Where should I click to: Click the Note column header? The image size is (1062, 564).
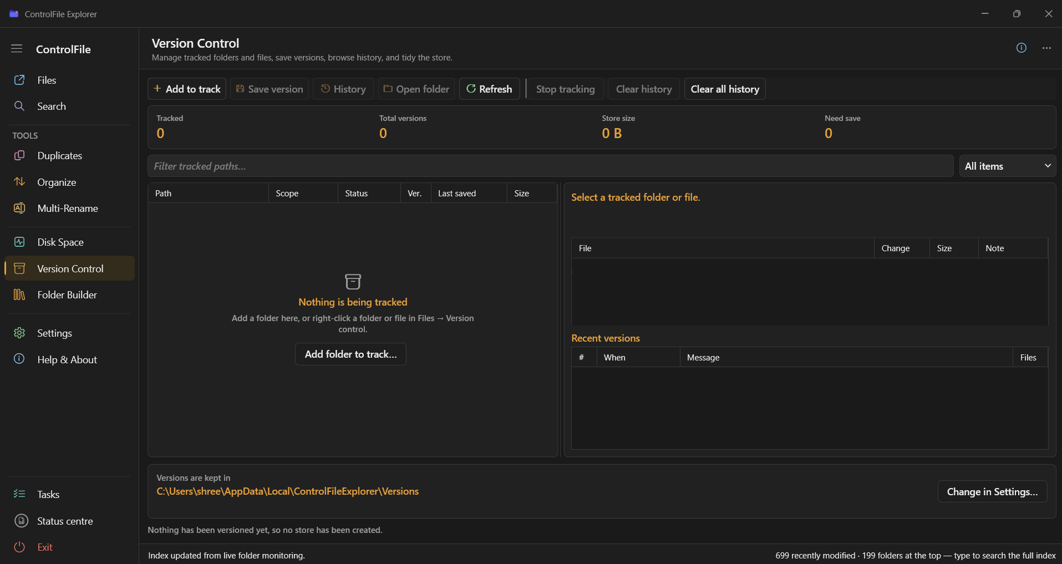click(x=1013, y=248)
